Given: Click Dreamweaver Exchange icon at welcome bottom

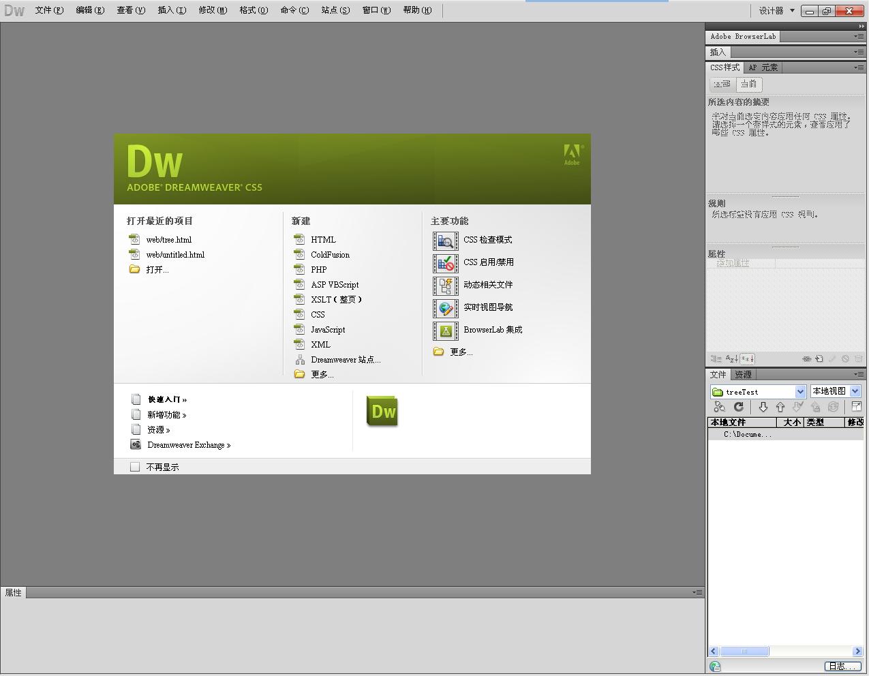Looking at the screenshot, I should [x=136, y=444].
